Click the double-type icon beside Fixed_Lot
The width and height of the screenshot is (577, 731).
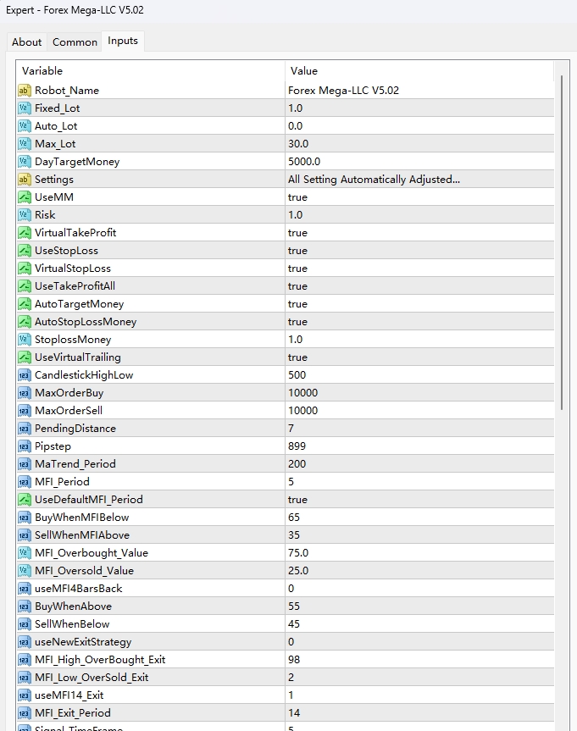tap(25, 108)
